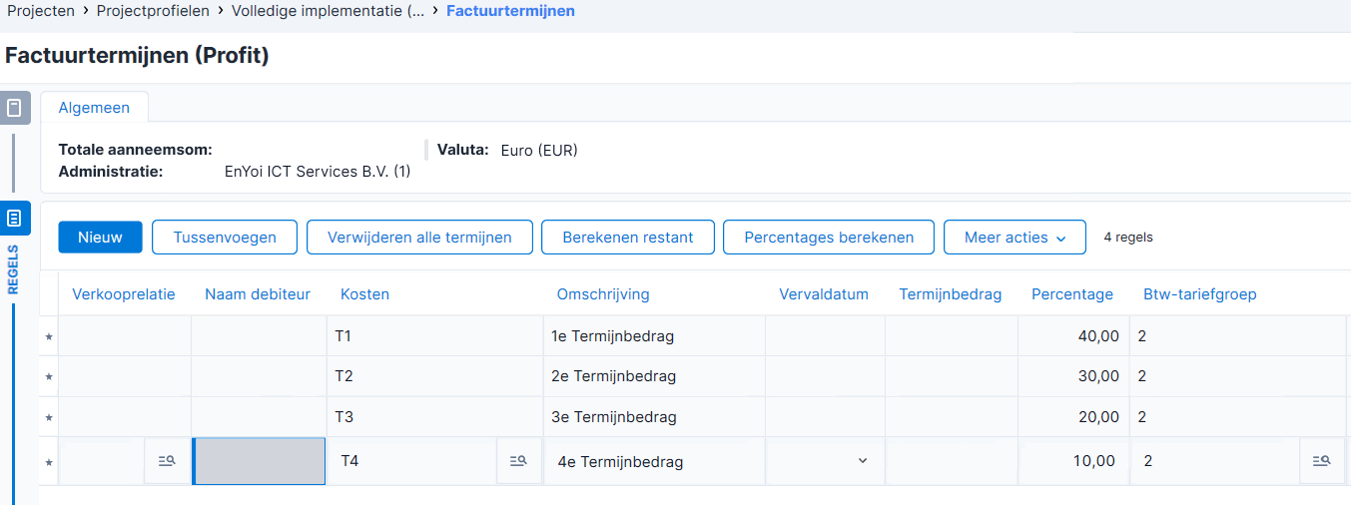Select the Regels list icon in sidebar
Viewport: 1351px width, 505px height.
(14, 218)
